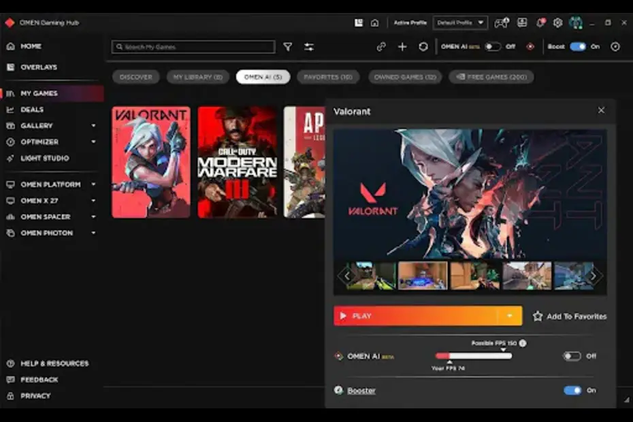Open Help & Resources
The height and width of the screenshot is (422, 633).
(48, 363)
